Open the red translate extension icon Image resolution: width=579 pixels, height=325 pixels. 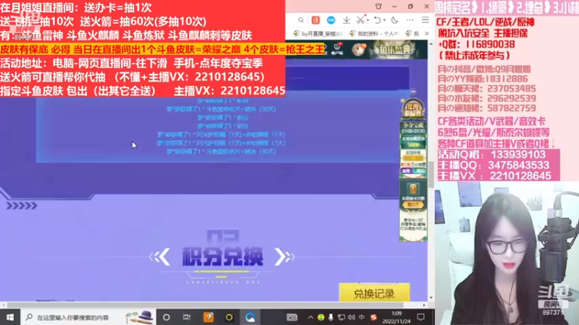[x=316, y=20]
